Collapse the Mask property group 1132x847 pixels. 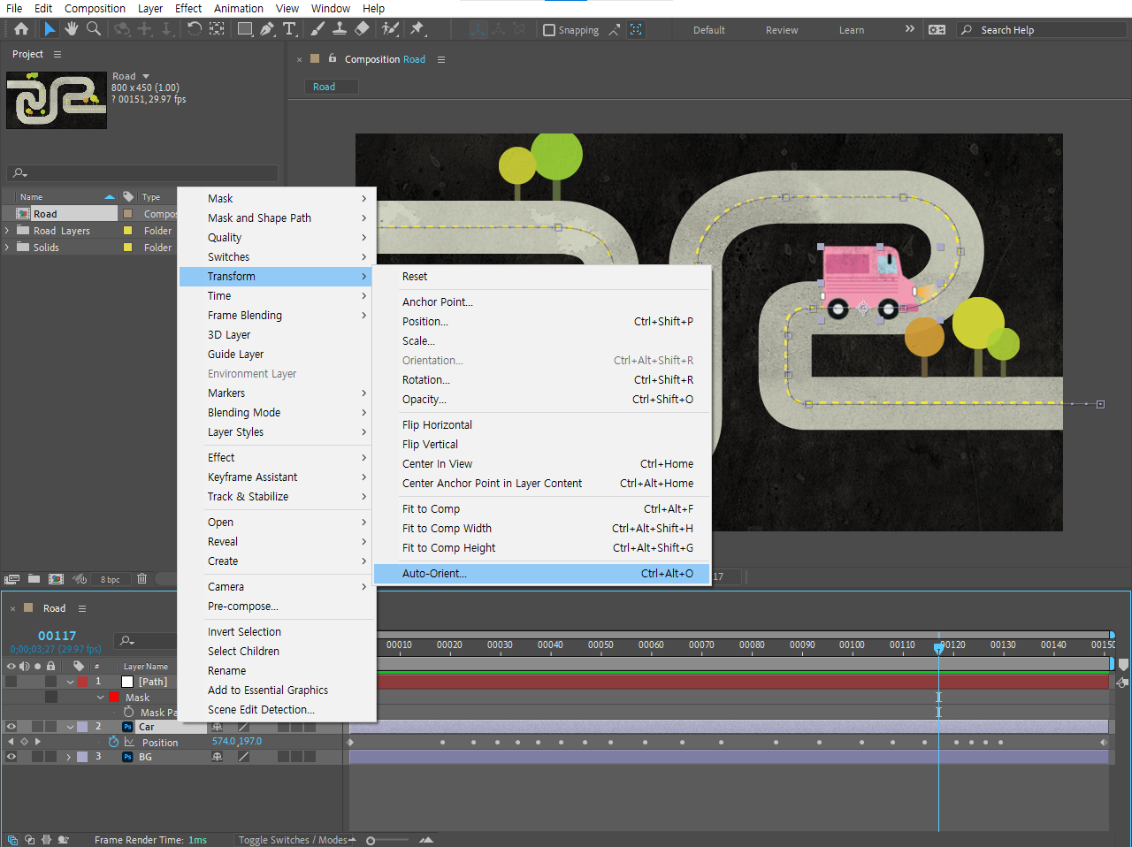101,698
